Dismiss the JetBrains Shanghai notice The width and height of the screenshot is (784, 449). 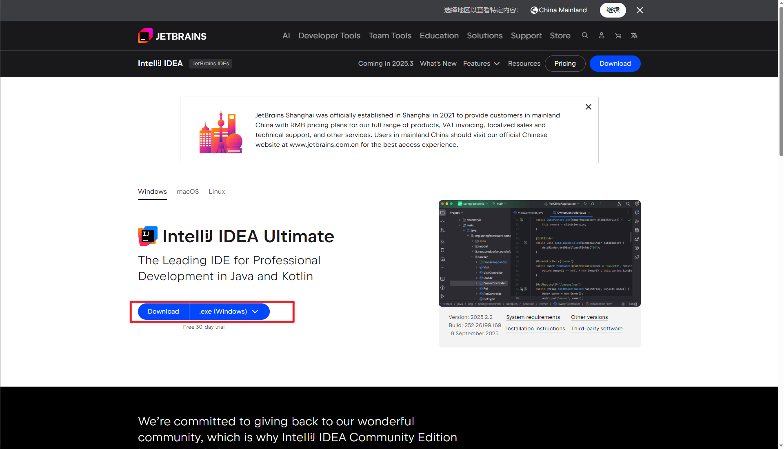pyautogui.click(x=588, y=107)
